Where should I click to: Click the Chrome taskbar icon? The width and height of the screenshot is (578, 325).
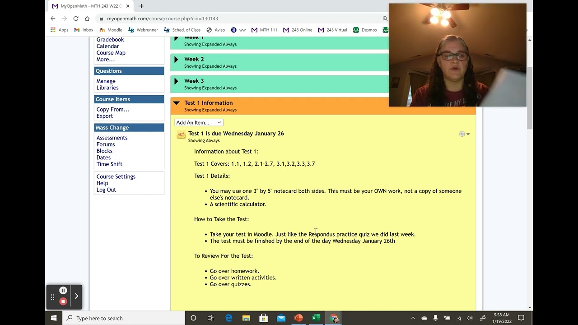click(334, 318)
